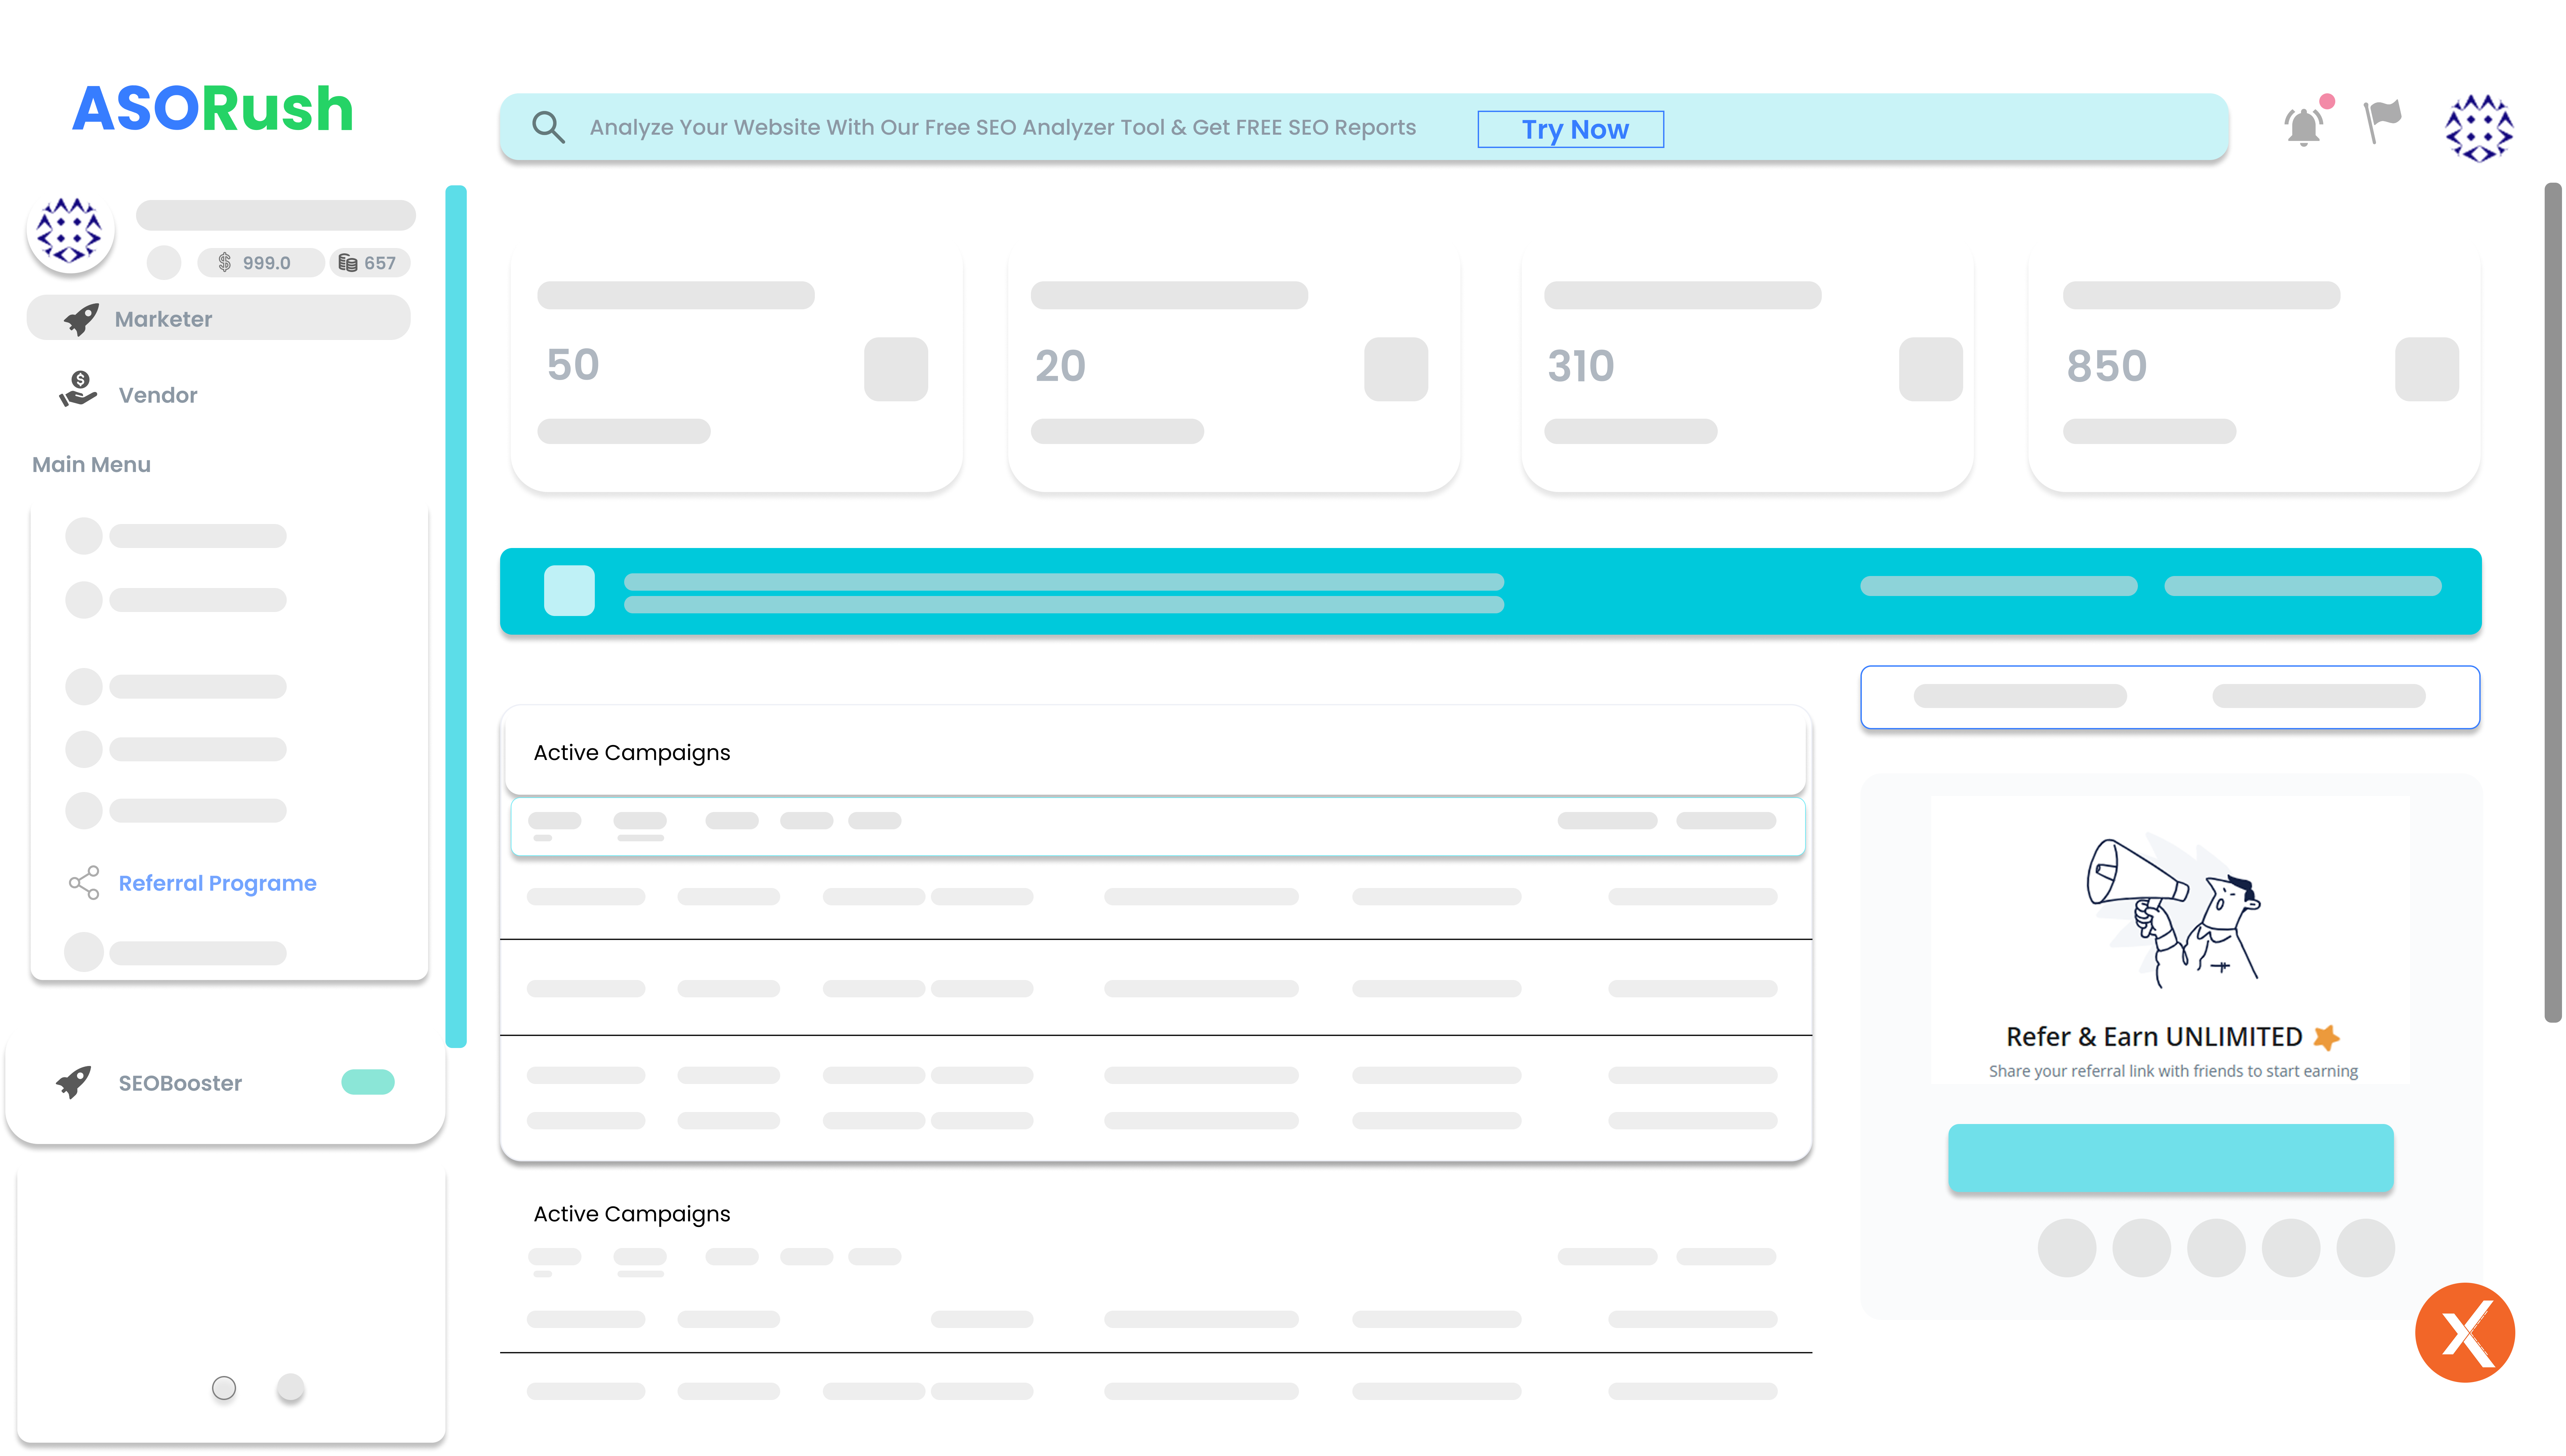Click the 850 stat value
The image size is (2566, 1456).
coord(2107,366)
